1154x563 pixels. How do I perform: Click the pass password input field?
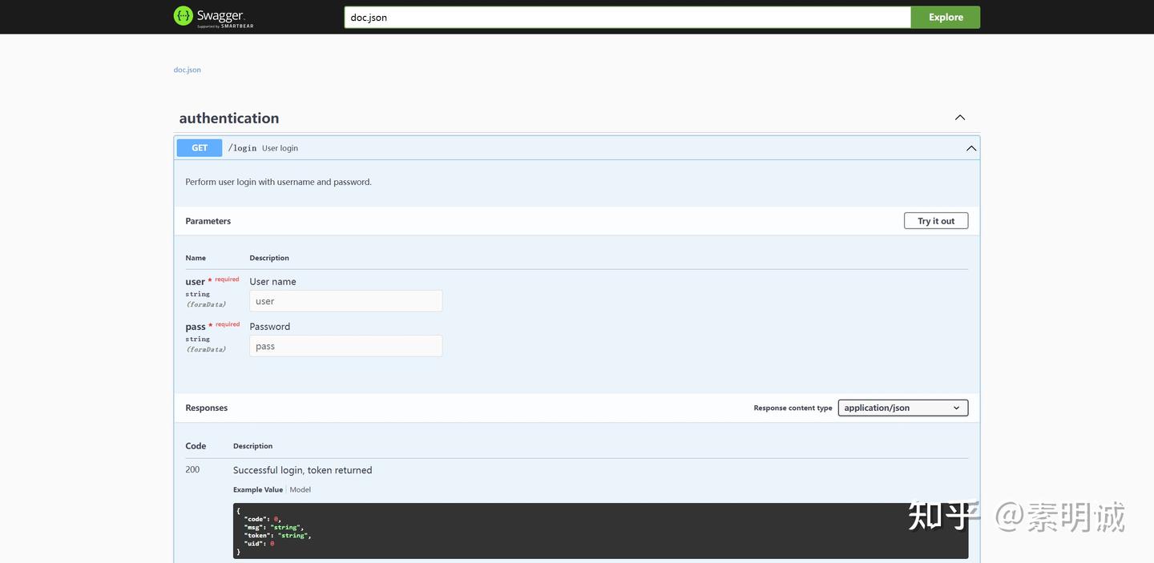(346, 346)
